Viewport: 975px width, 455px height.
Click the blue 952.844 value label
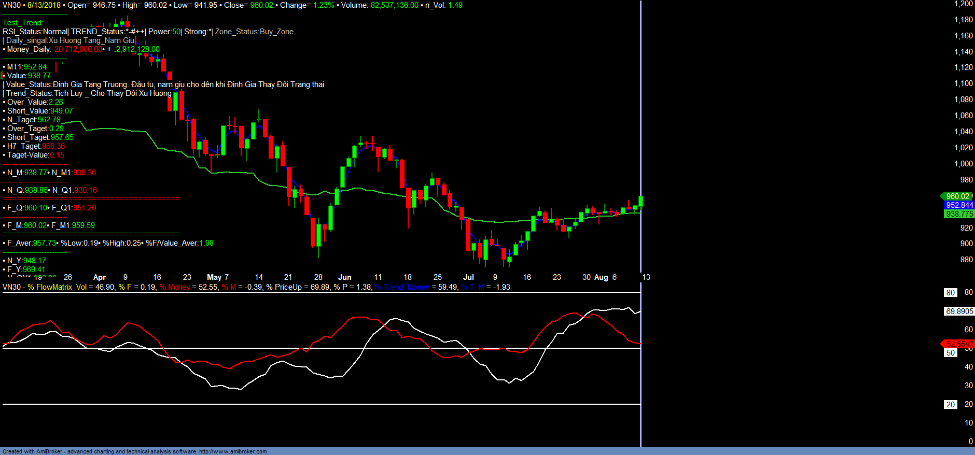pyautogui.click(x=959, y=205)
